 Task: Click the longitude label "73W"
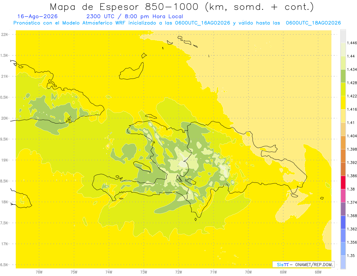tap(144, 272)
